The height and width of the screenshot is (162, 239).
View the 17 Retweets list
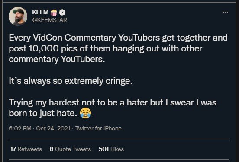point(26,149)
